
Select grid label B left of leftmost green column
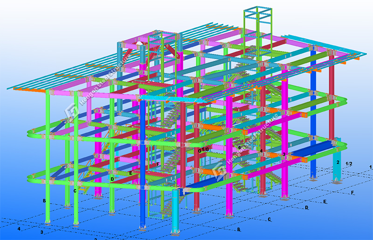coord(44,201)
